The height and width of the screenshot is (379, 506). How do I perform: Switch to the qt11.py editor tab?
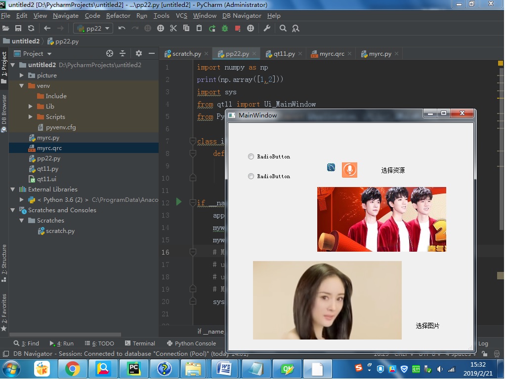284,54
